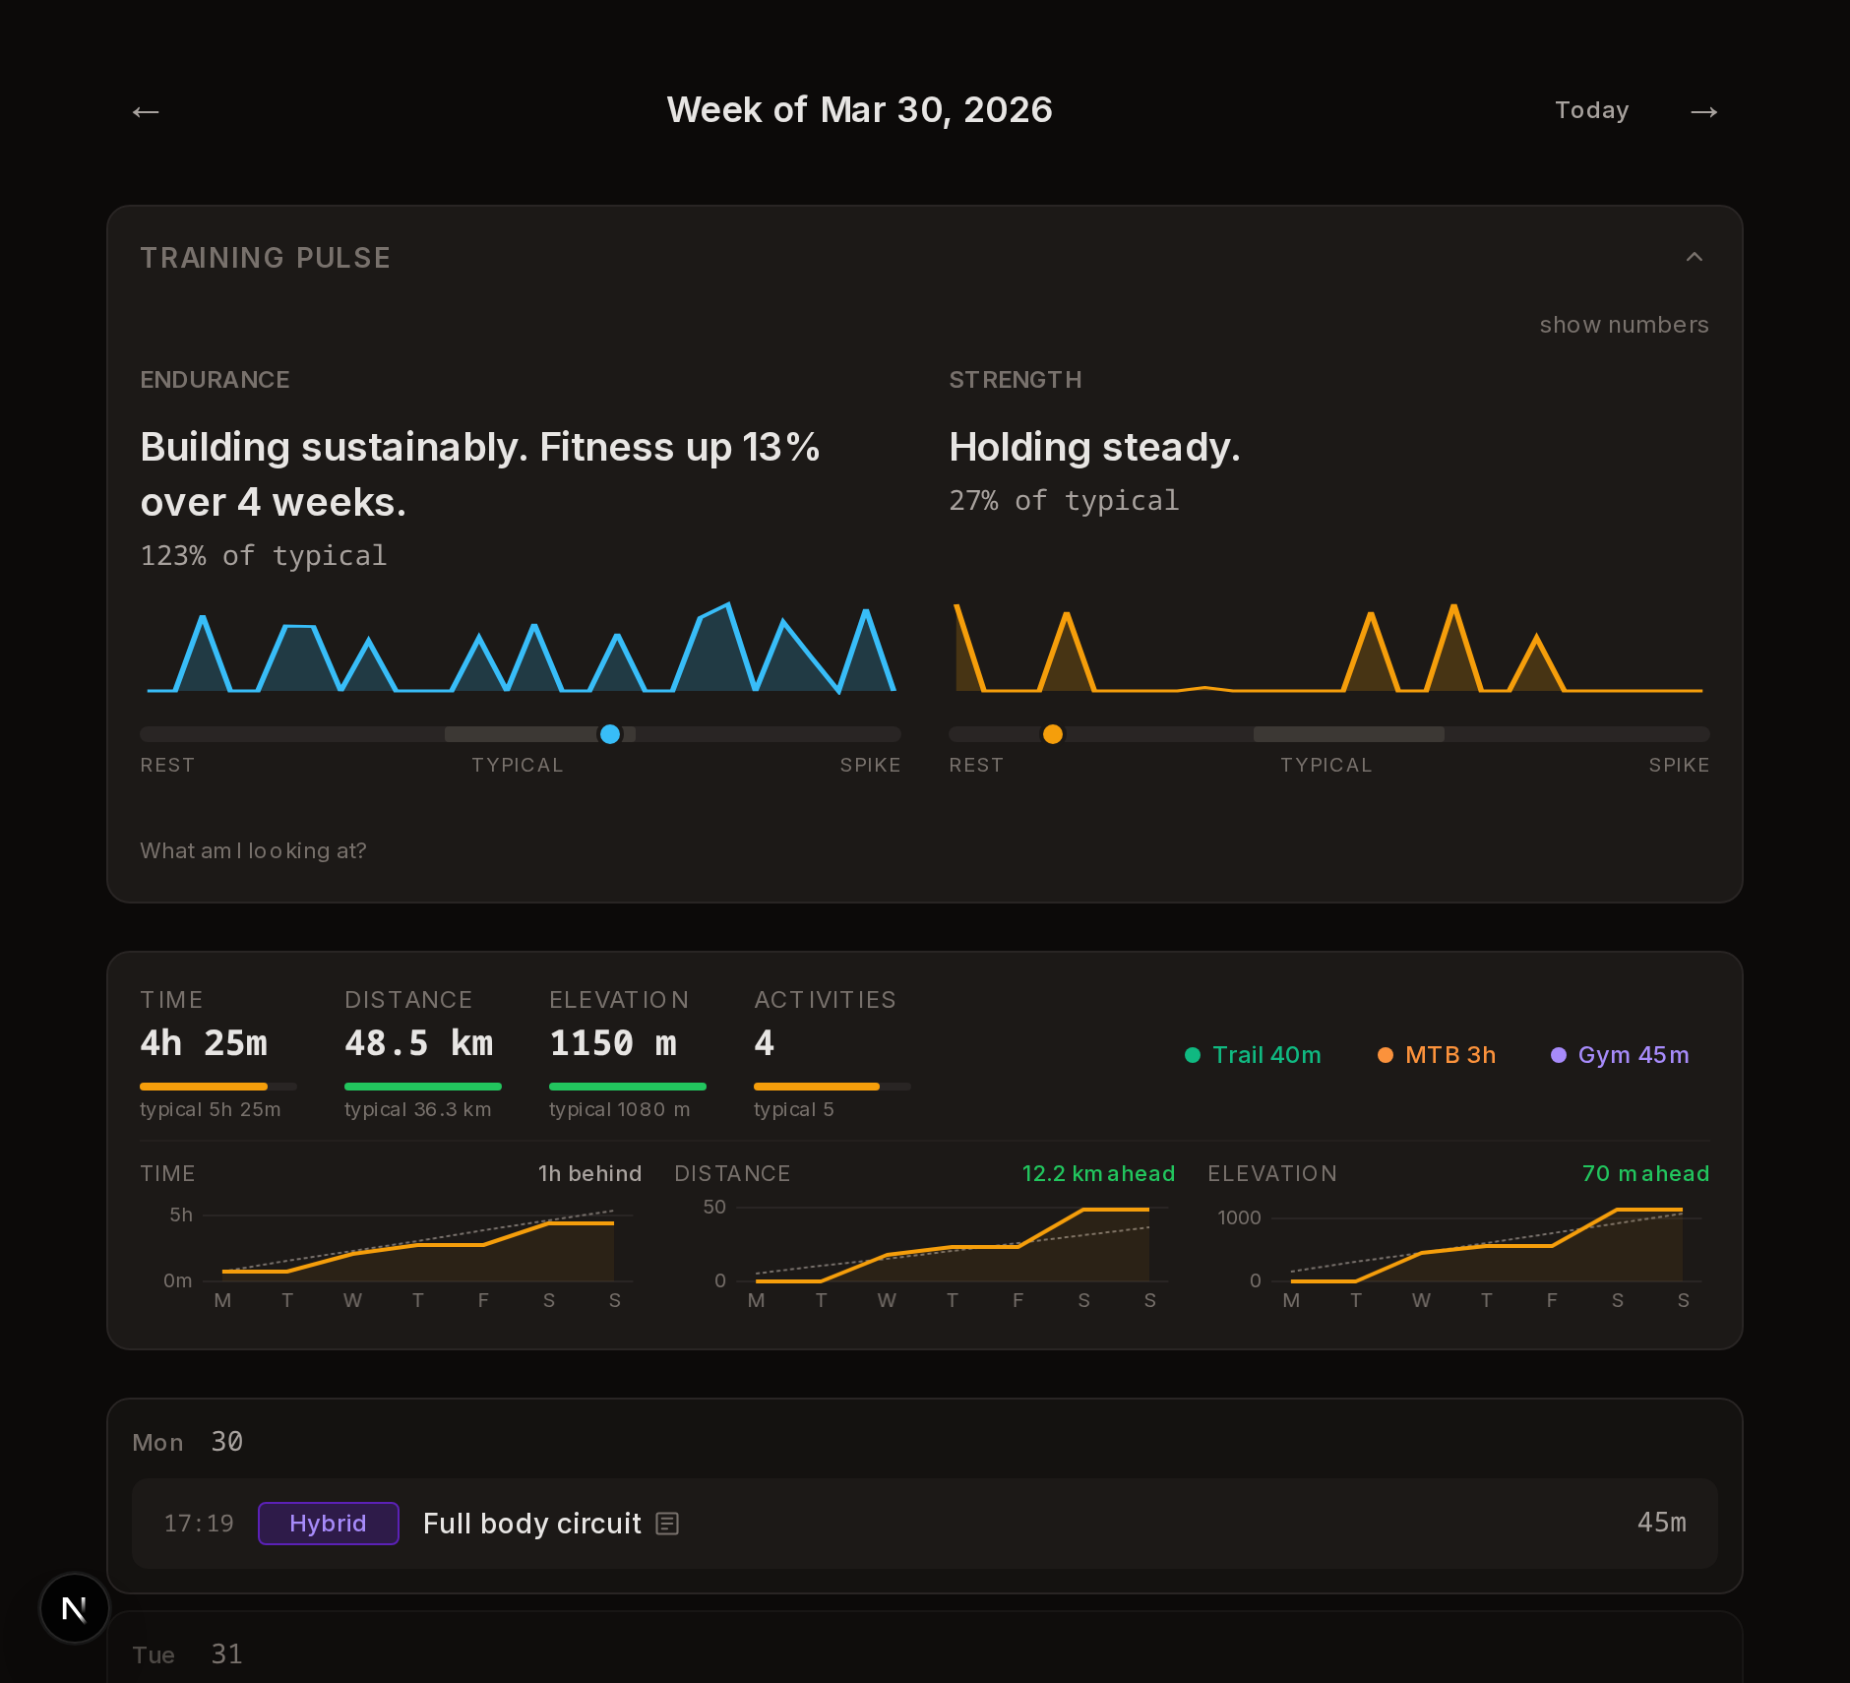
Task: Go to previous week with left arrow
Action: (x=146, y=111)
